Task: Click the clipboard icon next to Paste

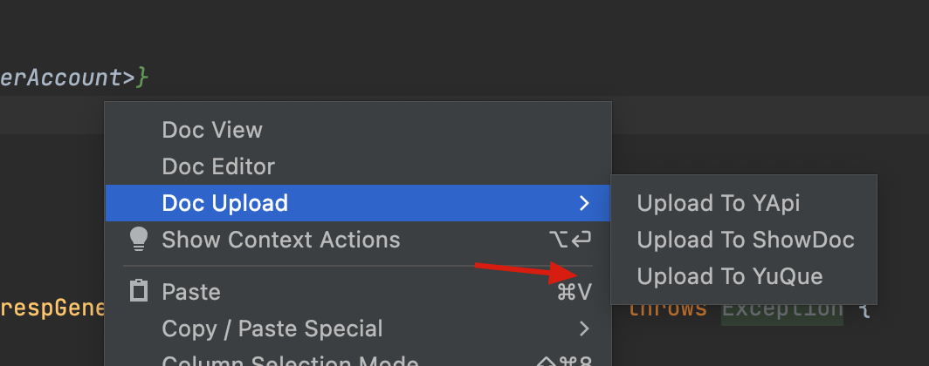Action: (x=139, y=292)
